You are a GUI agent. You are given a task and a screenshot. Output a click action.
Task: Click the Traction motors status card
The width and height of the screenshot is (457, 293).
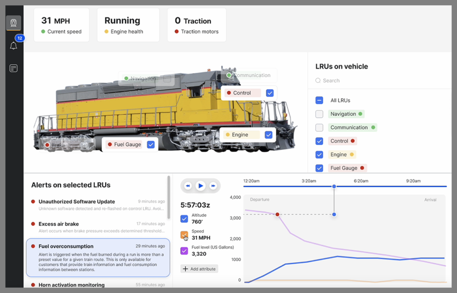click(196, 25)
